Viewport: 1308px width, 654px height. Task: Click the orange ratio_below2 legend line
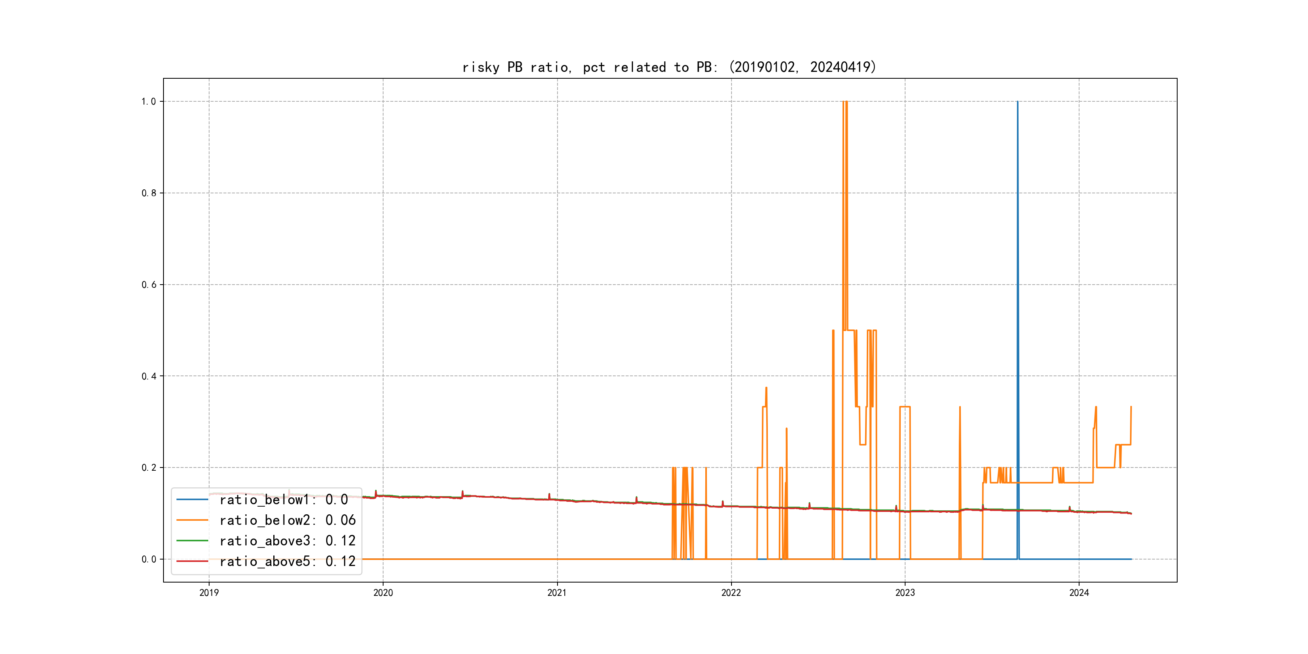click(192, 520)
